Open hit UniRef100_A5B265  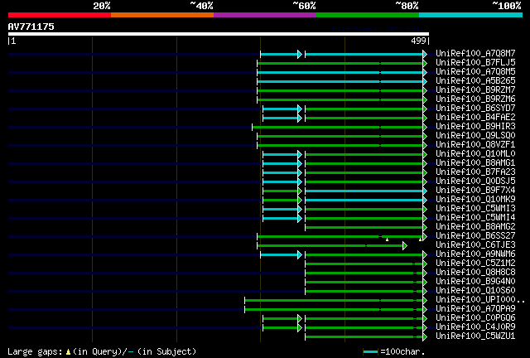click(475, 81)
